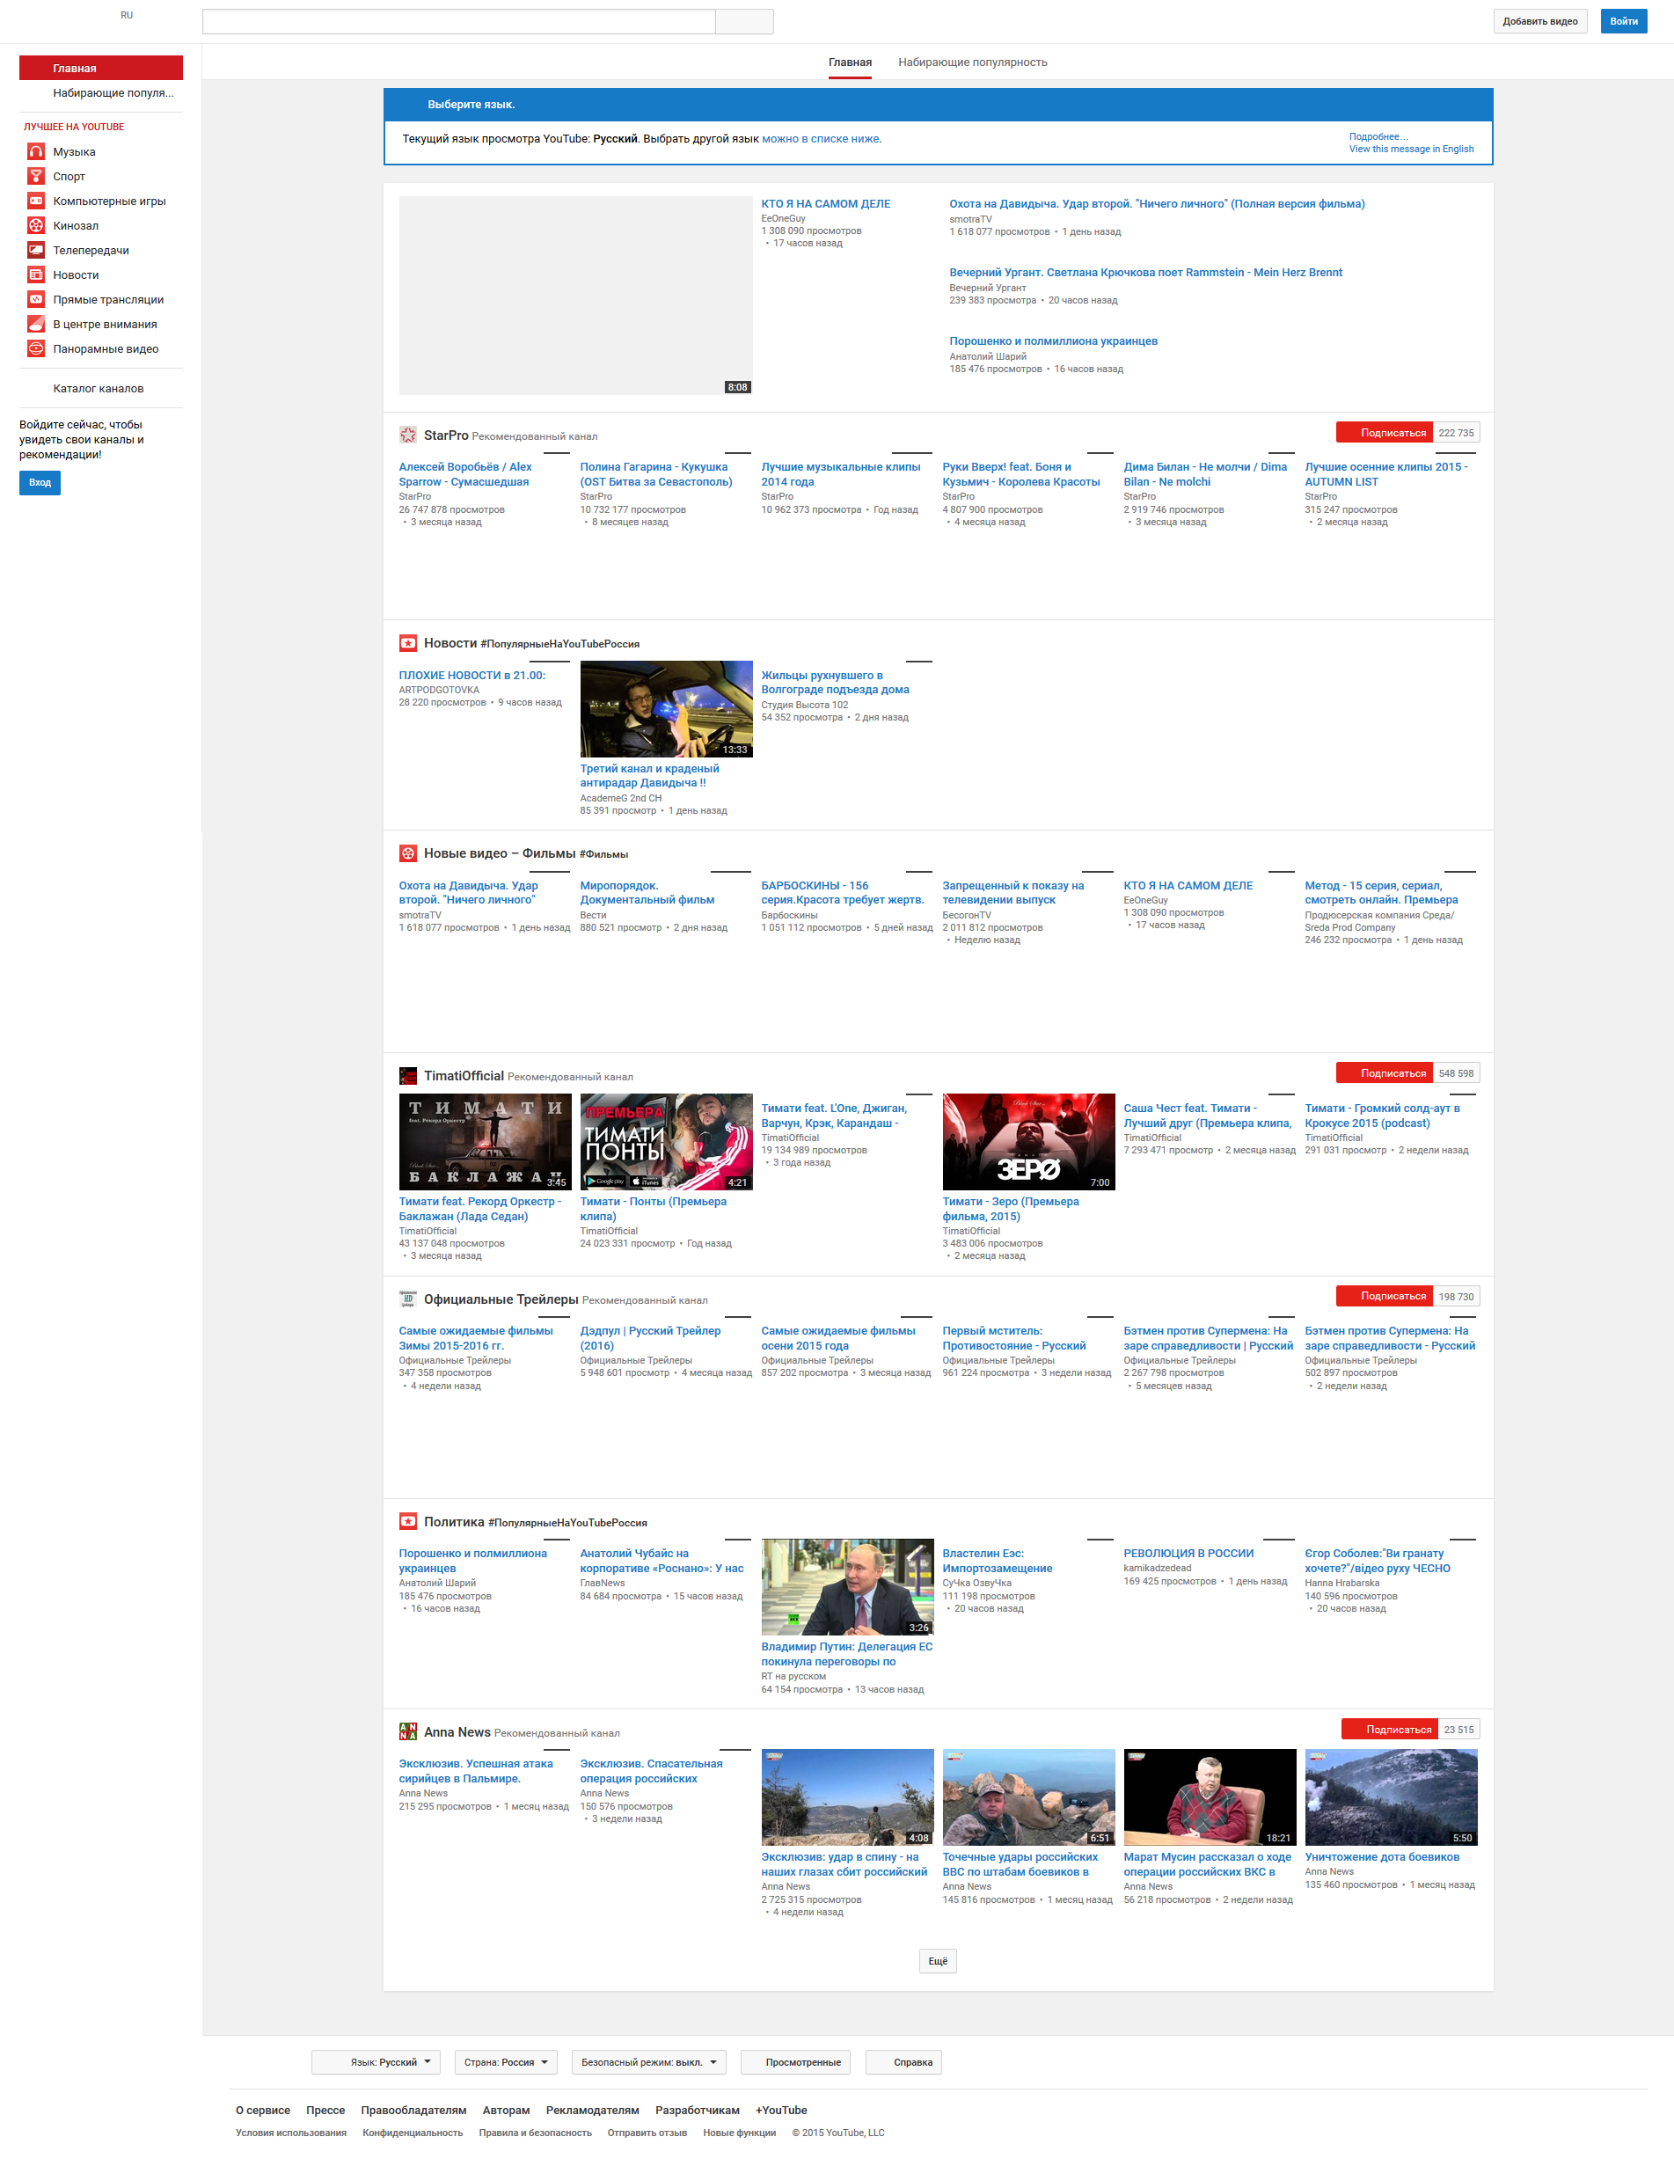Open the View this message in English link

click(1410, 150)
